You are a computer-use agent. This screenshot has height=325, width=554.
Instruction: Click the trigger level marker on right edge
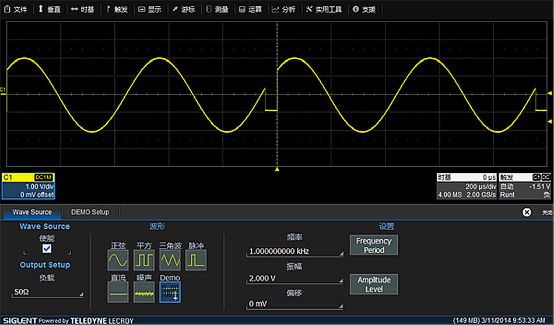(x=549, y=121)
